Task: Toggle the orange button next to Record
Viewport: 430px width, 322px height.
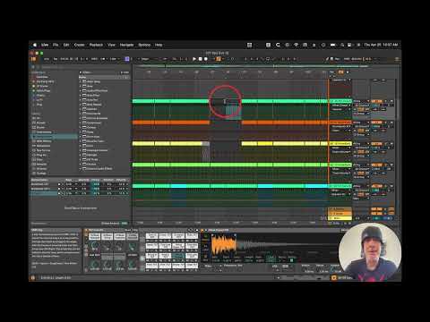Action: [x=219, y=59]
